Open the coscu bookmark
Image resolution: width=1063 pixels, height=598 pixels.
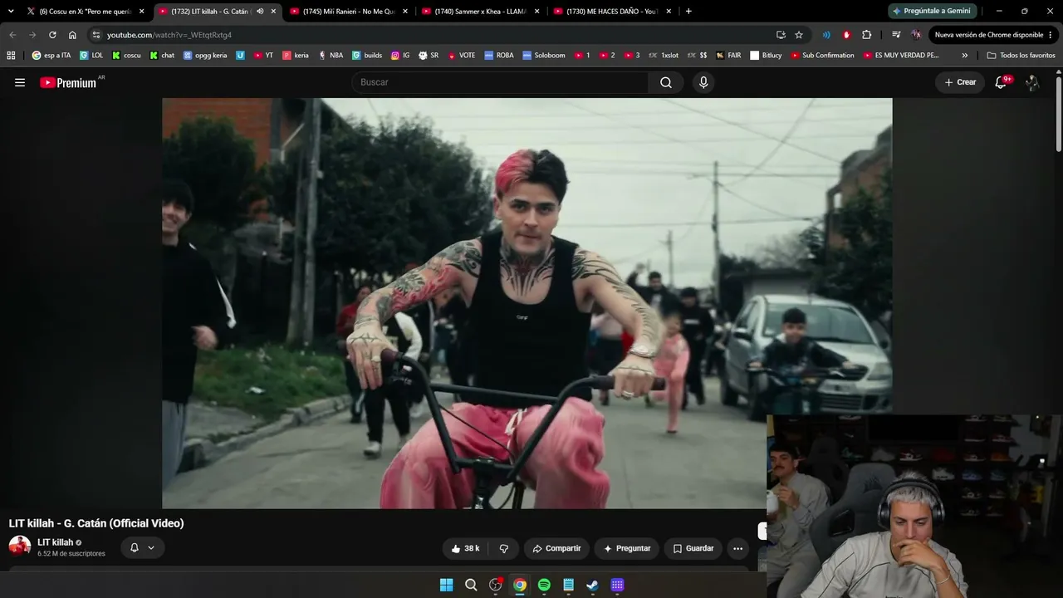pyautogui.click(x=126, y=56)
